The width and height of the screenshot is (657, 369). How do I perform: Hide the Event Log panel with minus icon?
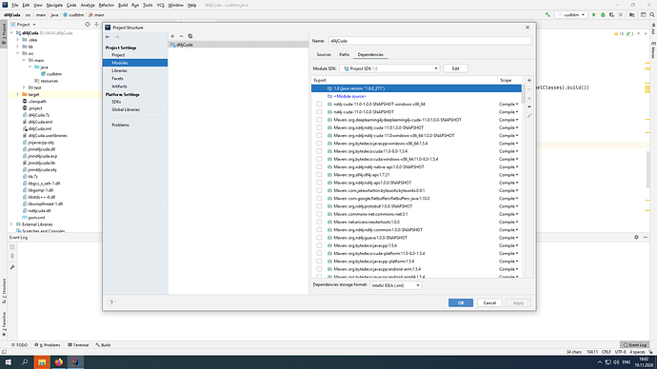[646, 237]
